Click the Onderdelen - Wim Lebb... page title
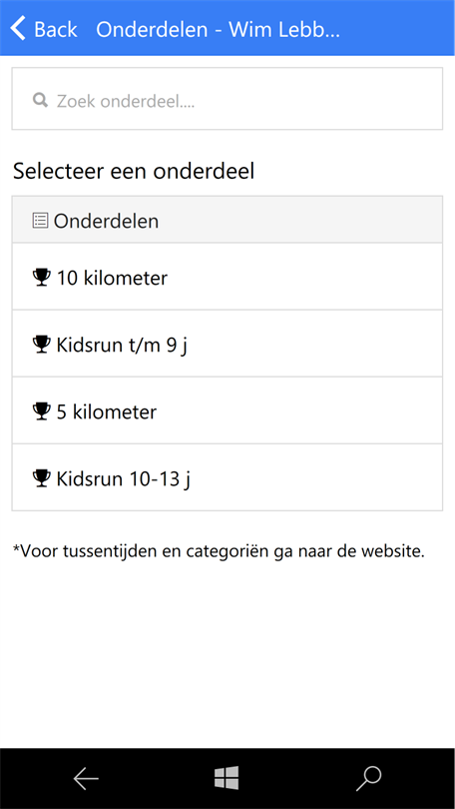Screen dimensions: 455x809 (x=218, y=29)
